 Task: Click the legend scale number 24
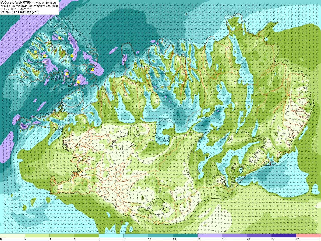[298, 239]
